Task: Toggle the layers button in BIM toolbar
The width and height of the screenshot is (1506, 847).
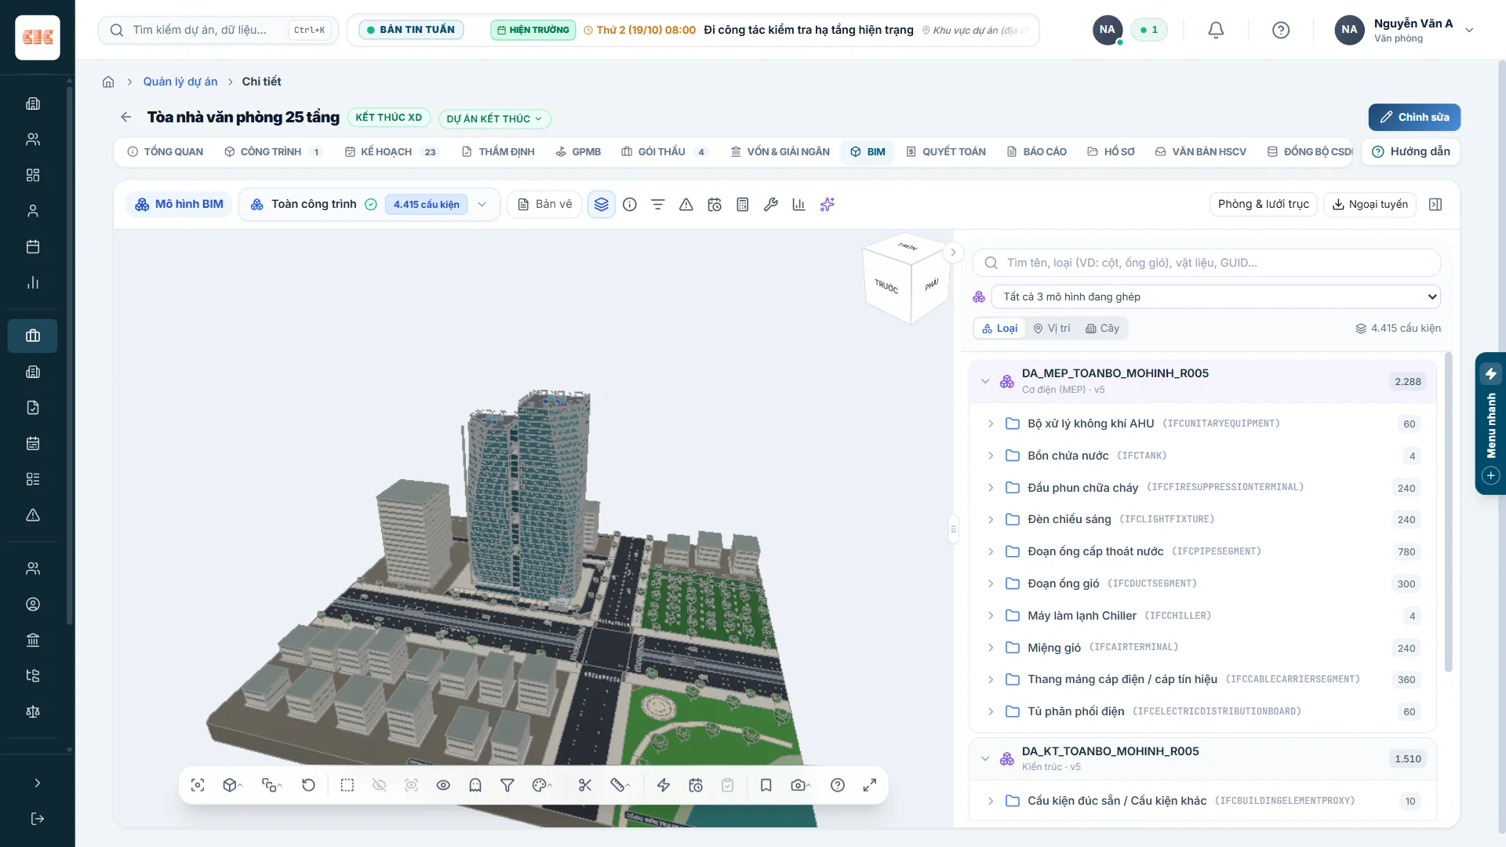Action: coord(602,205)
